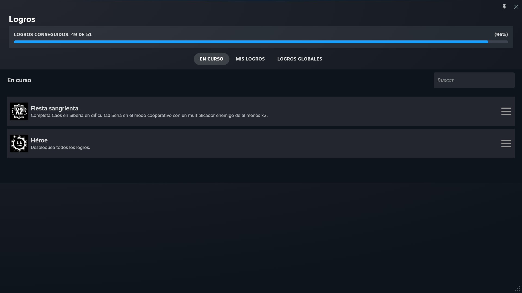
Task: Select the Héroe achievement title
Action: (x=39, y=140)
